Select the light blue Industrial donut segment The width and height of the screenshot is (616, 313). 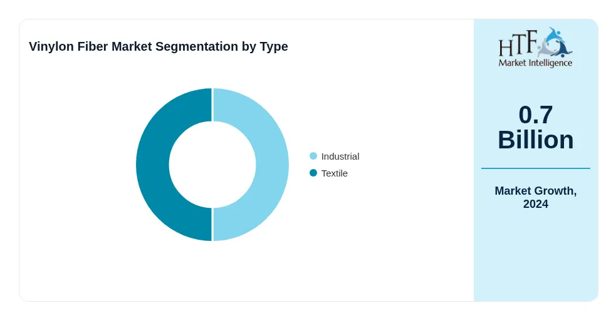tap(271, 165)
